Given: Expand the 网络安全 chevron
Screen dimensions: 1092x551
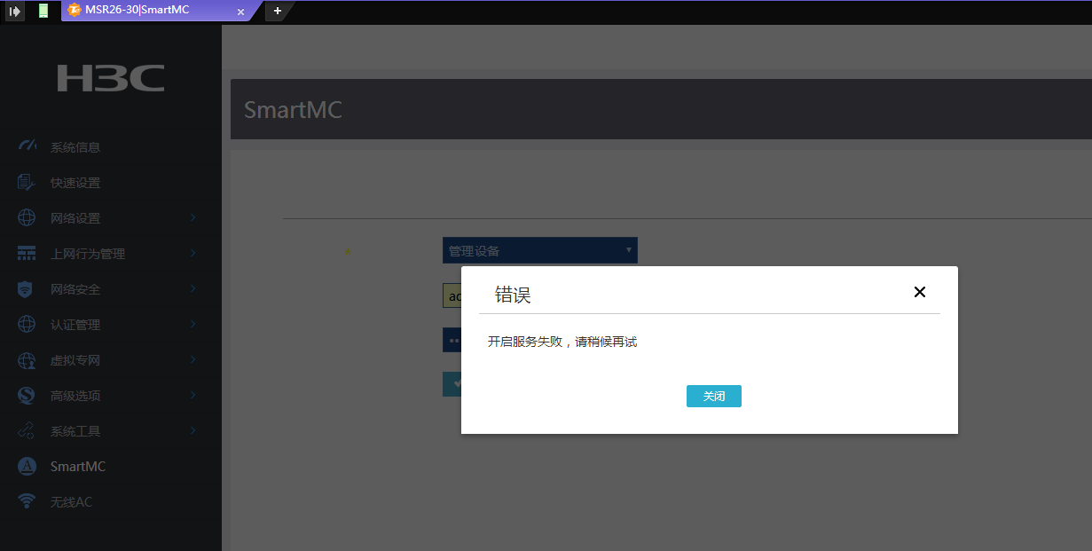Looking at the screenshot, I should (x=192, y=288).
